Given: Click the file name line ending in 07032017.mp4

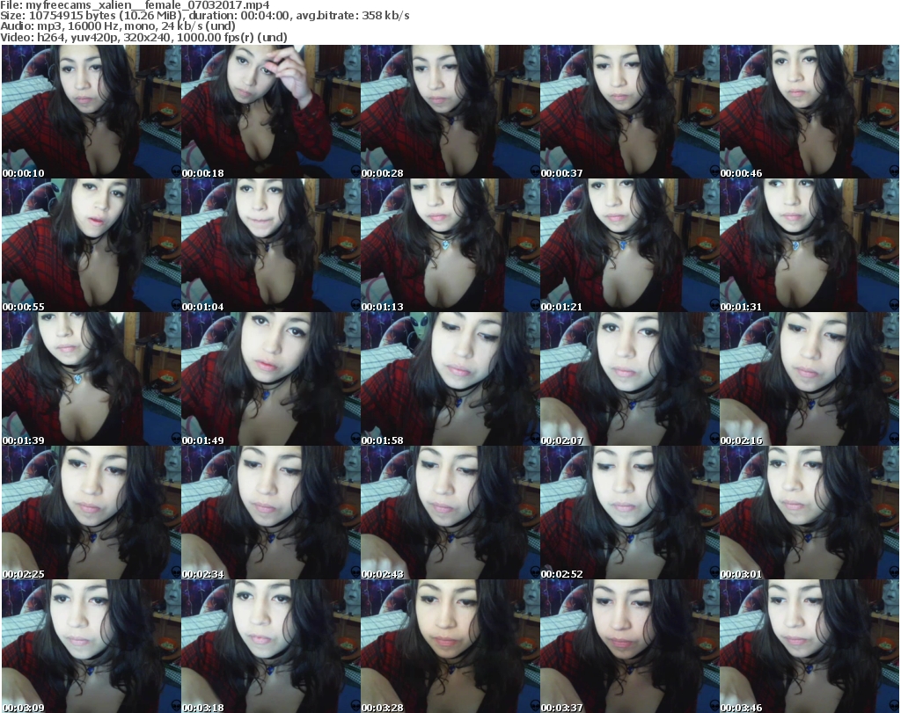Looking at the screenshot, I should click(x=135, y=5).
